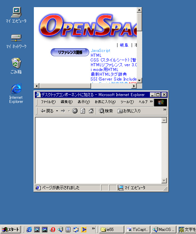Viewport: 196px width, 234px height.
Task: Click the Stop icon in IE toolbar
Action: [75, 111]
